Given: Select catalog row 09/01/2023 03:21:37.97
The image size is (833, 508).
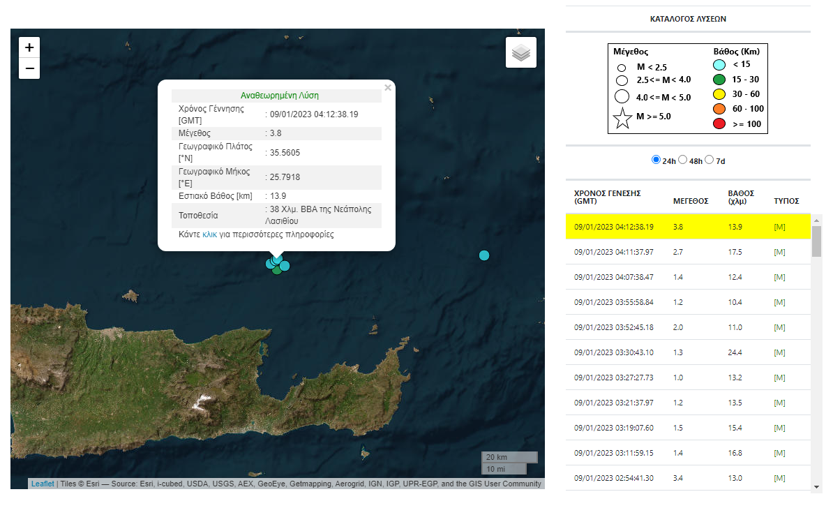Looking at the screenshot, I should [688, 403].
